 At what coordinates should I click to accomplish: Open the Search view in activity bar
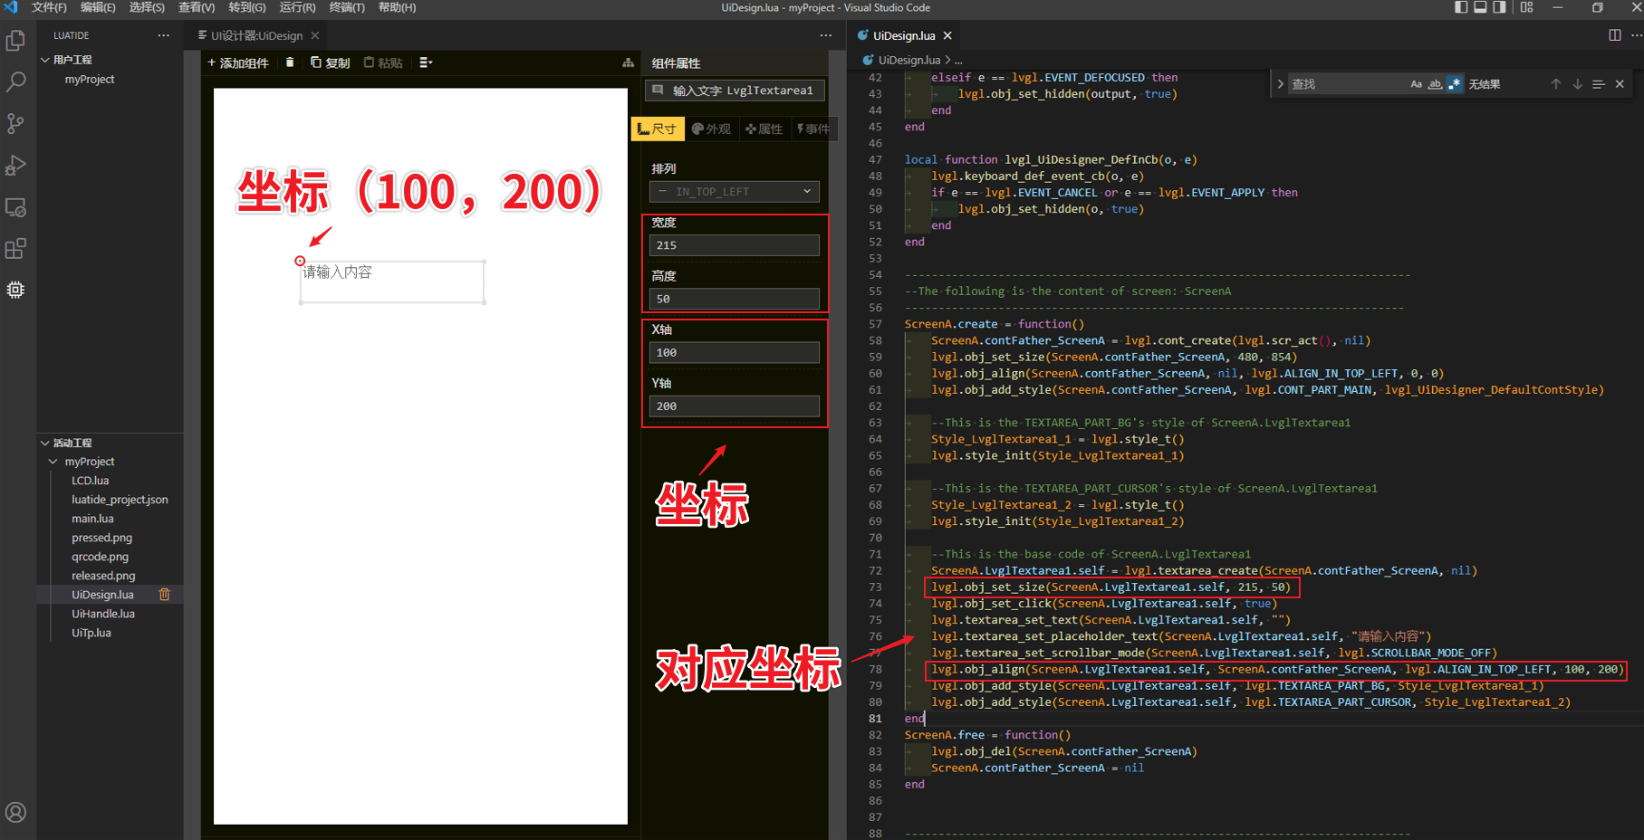pos(15,81)
